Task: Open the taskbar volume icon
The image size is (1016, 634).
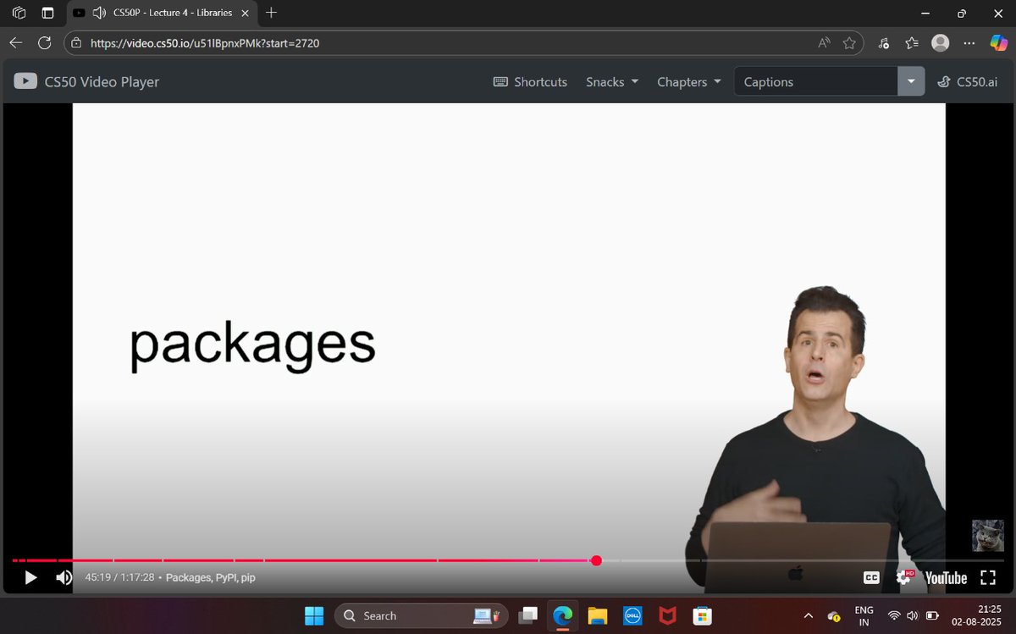Action: tap(913, 615)
